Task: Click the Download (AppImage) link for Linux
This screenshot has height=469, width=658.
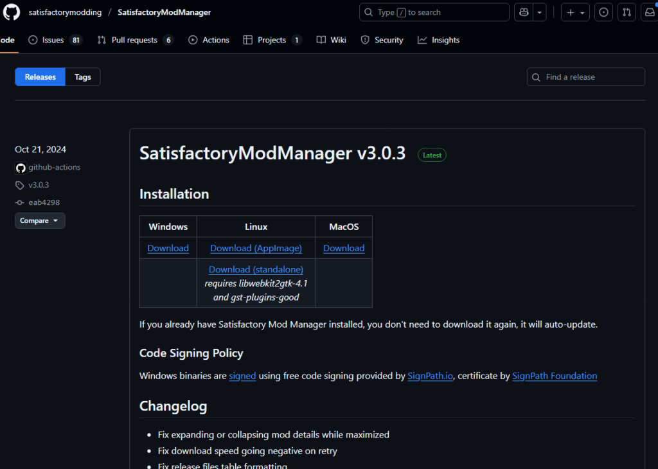Action: click(256, 248)
